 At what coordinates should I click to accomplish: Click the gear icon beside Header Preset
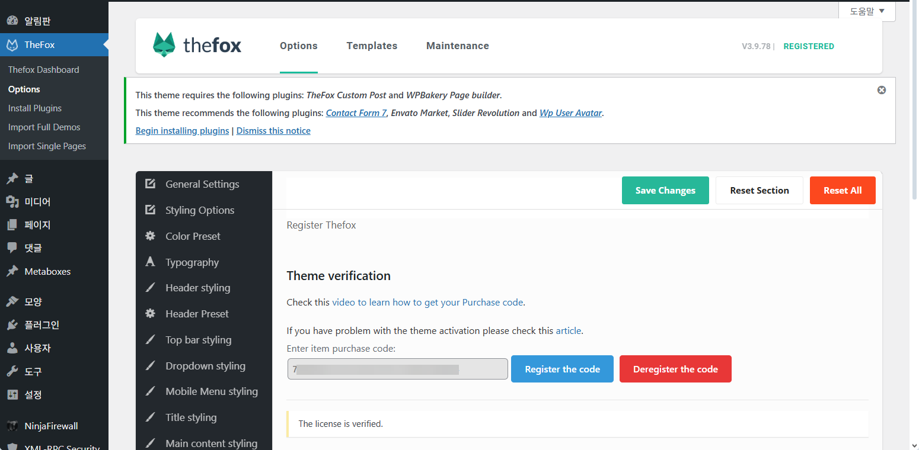151,313
